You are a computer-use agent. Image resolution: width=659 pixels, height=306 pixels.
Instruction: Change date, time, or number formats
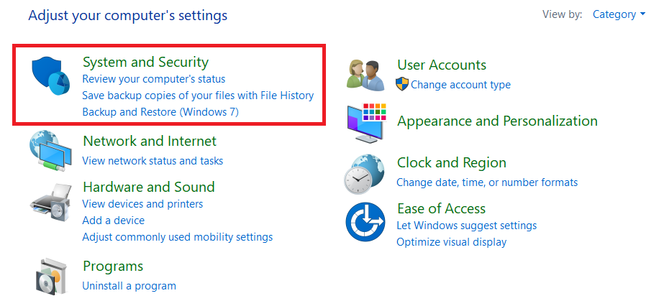[x=486, y=182]
